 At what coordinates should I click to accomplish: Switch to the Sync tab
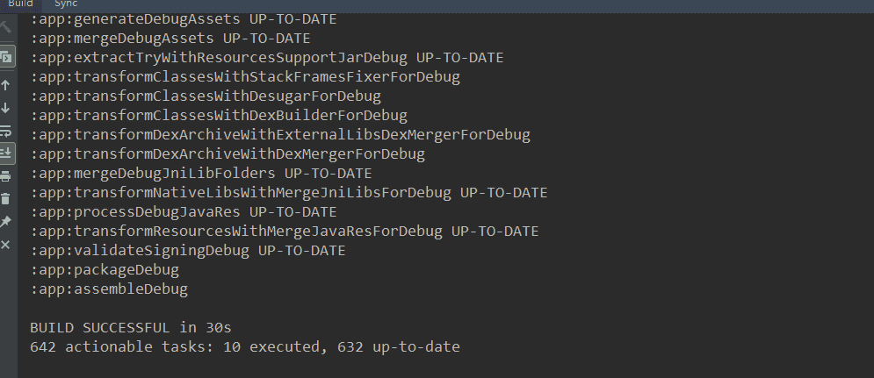[66, 4]
